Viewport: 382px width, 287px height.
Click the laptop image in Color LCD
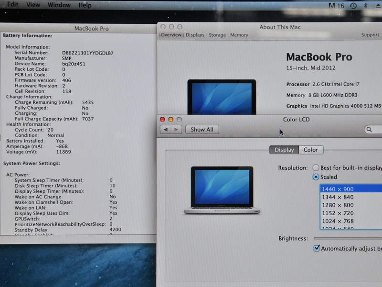pyautogui.click(x=222, y=190)
